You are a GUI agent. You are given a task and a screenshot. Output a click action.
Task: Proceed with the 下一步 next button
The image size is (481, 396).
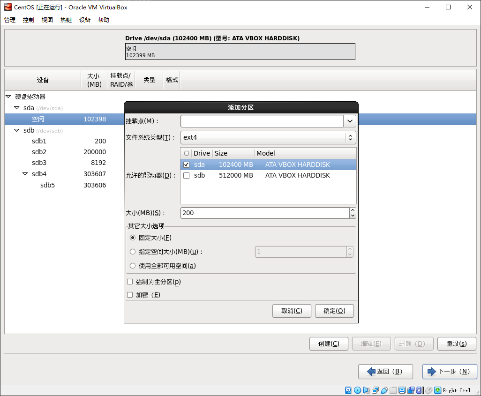(x=450, y=372)
